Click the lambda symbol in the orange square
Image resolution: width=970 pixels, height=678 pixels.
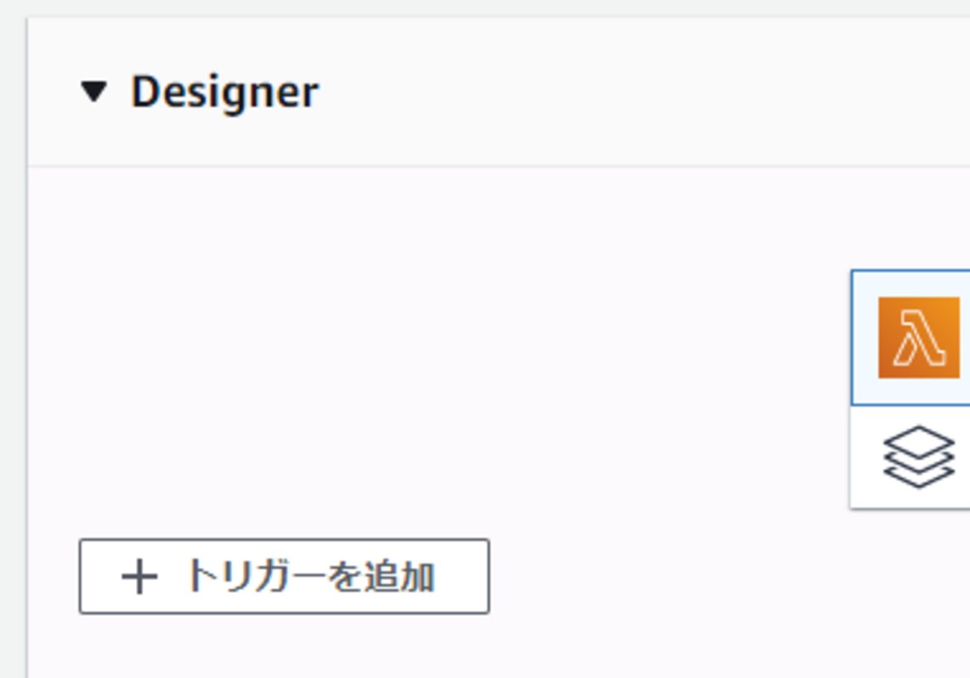click(x=919, y=338)
